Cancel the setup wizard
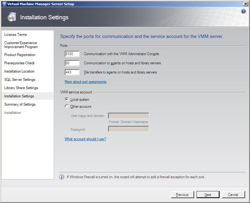This screenshot has width=250, height=203. (233, 194)
